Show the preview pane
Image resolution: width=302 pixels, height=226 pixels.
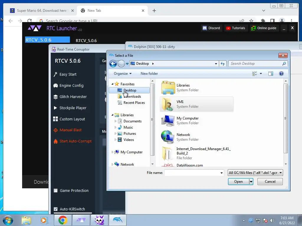coord(271,74)
